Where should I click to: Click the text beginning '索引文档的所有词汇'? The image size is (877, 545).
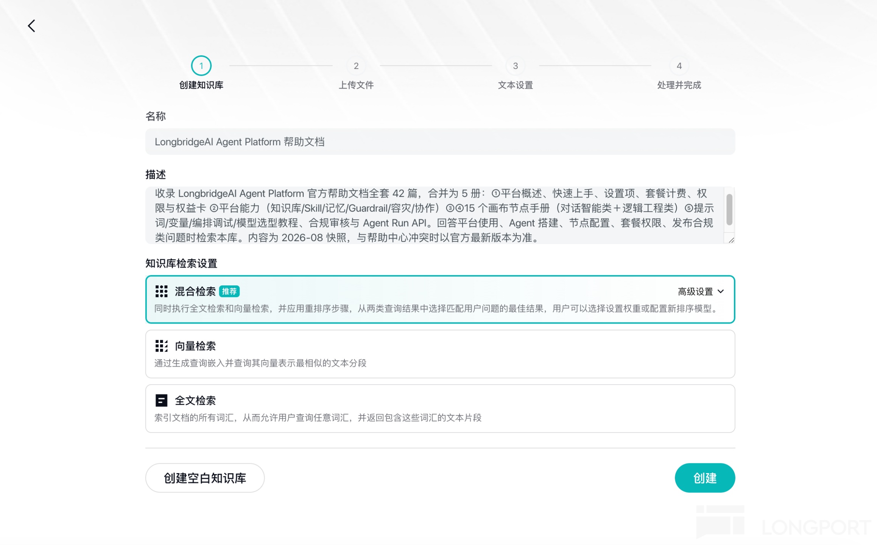pos(318,418)
